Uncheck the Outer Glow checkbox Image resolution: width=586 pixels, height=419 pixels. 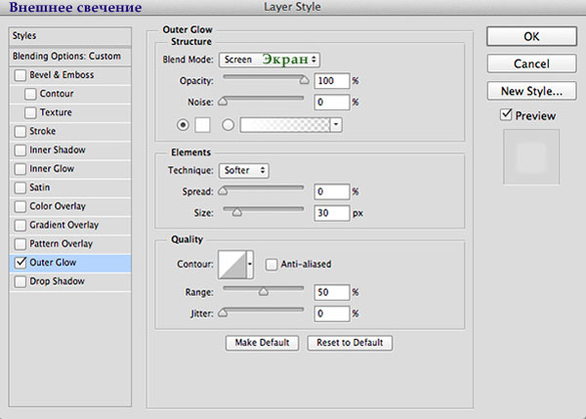pyautogui.click(x=20, y=263)
